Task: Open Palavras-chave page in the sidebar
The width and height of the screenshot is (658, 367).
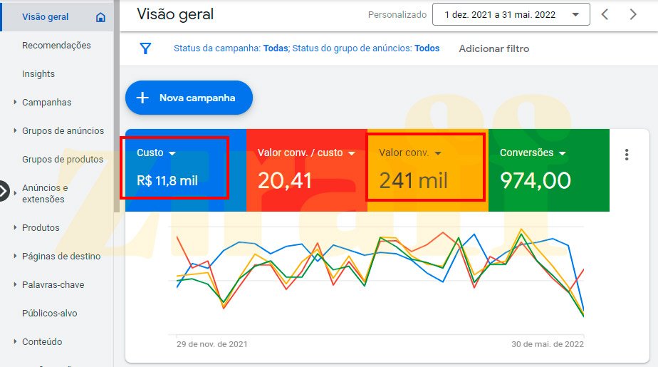Action: click(53, 285)
